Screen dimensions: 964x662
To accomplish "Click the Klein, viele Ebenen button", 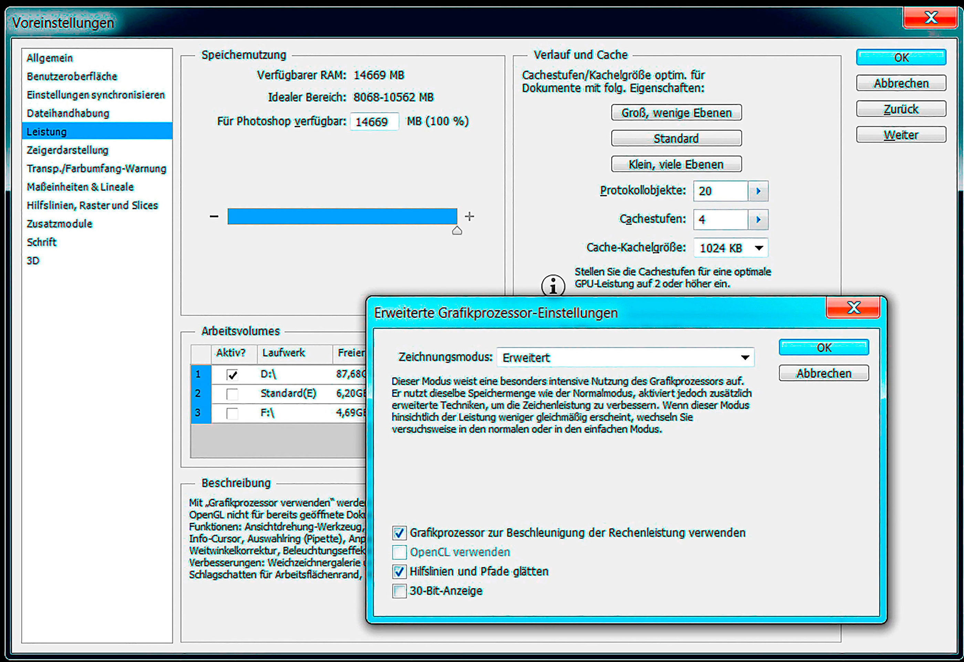I will coord(676,164).
